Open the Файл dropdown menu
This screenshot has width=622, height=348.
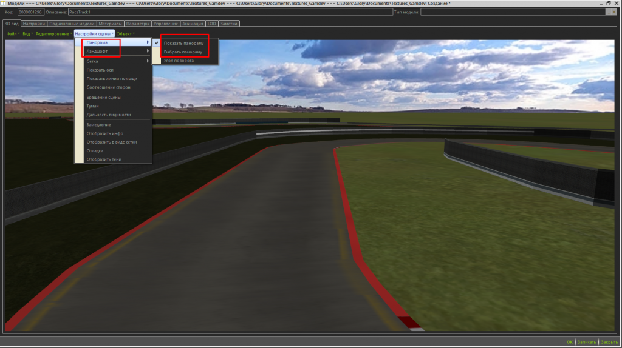[x=13, y=34]
